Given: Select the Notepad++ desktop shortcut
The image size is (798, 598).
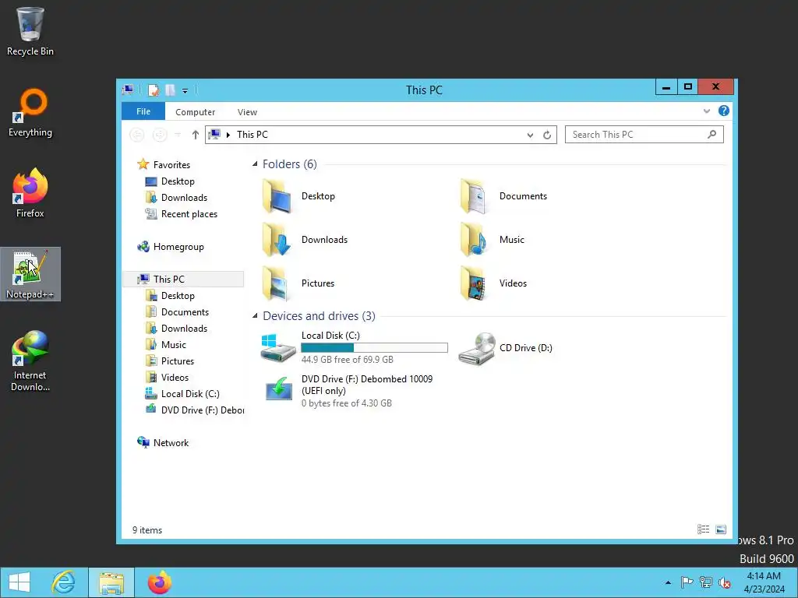Looking at the screenshot, I should [x=30, y=275].
